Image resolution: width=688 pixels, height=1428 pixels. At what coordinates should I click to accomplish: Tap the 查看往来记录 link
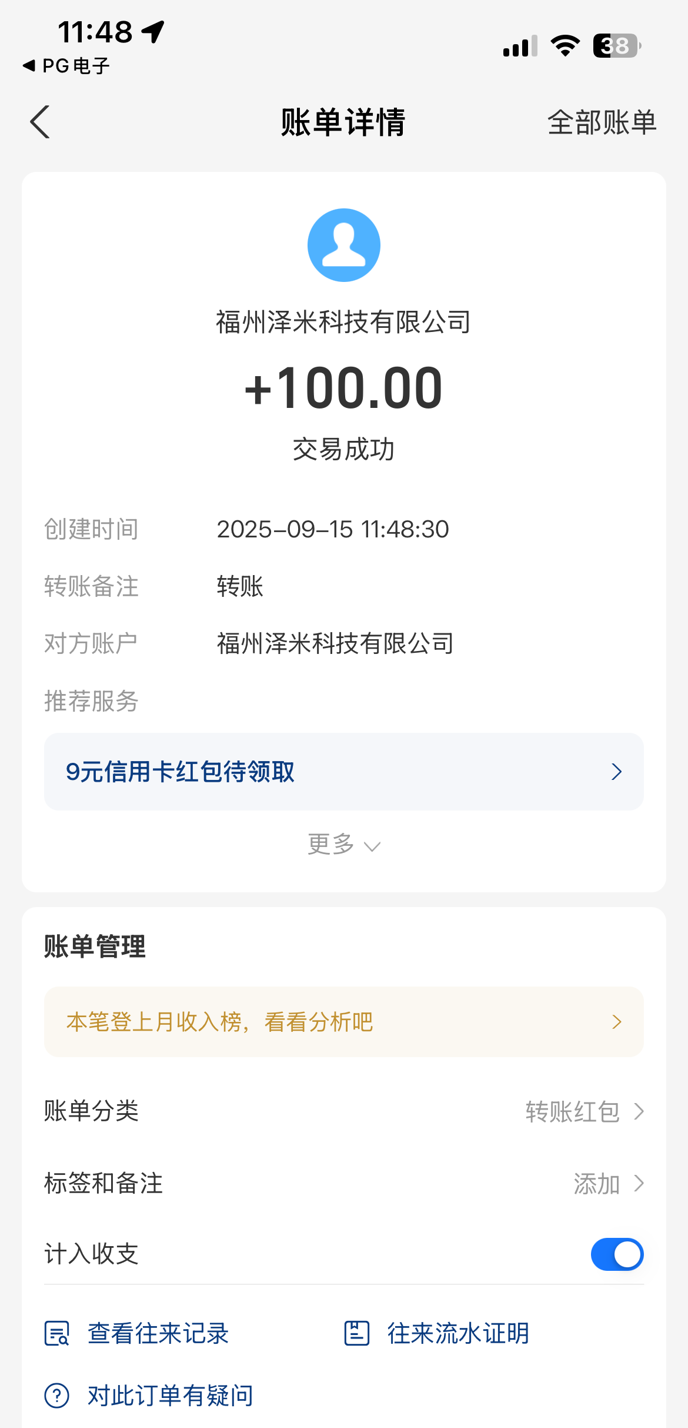point(158,1333)
